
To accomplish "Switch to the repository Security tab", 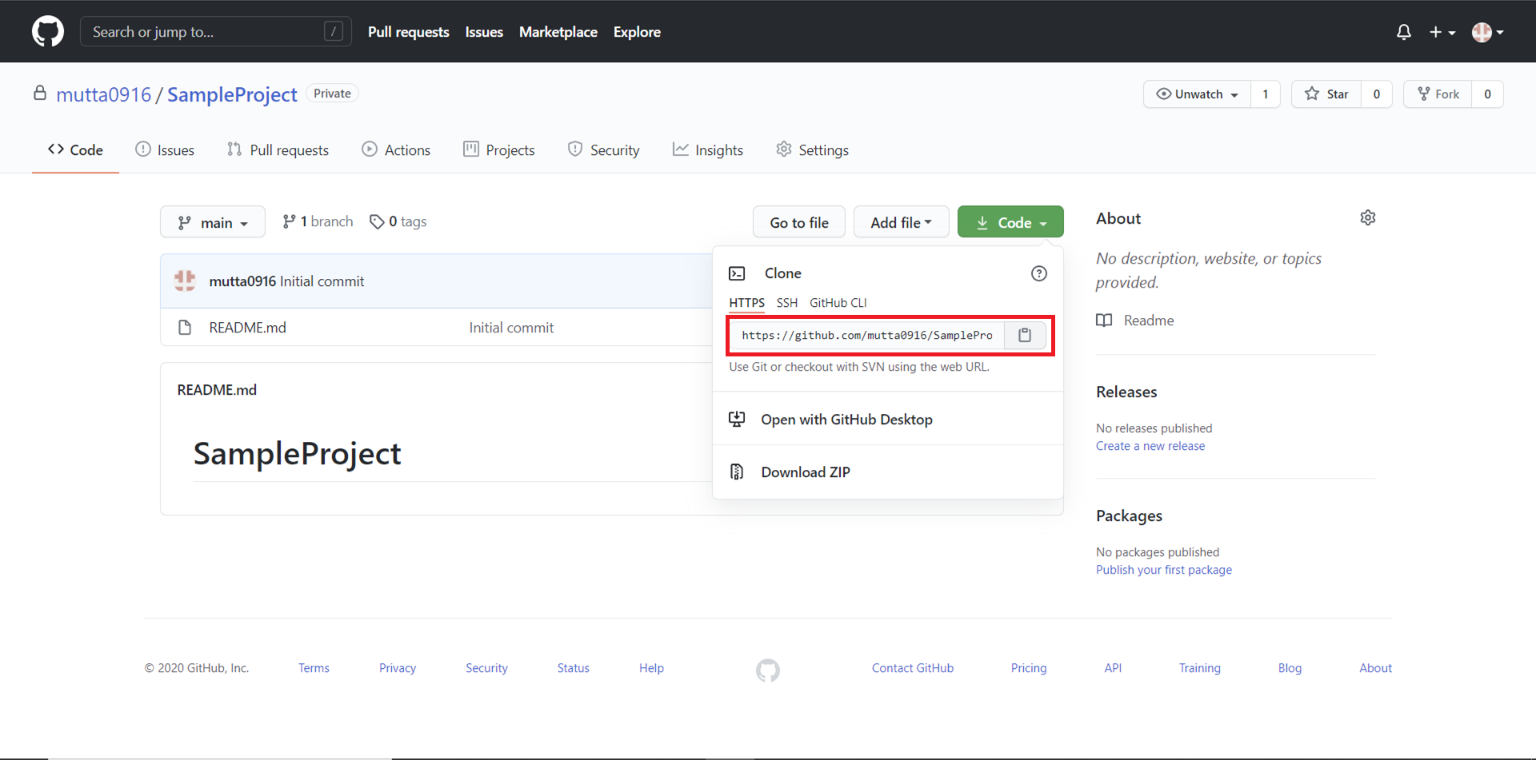I will [x=604, y=149].
